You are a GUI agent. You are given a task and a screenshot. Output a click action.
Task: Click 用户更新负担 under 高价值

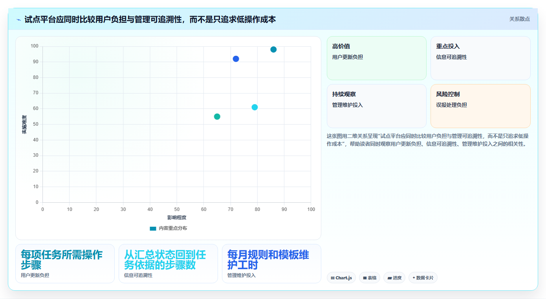tap(348, 57)
